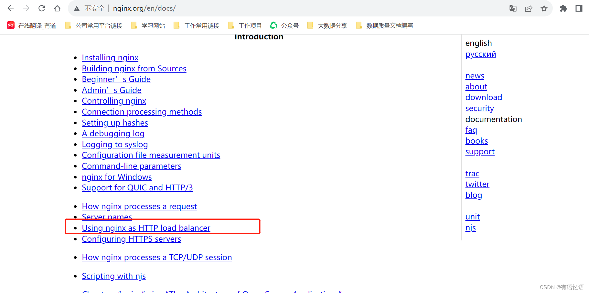Open Using nginx as HTTP load balancer

(x=146, y=228)
